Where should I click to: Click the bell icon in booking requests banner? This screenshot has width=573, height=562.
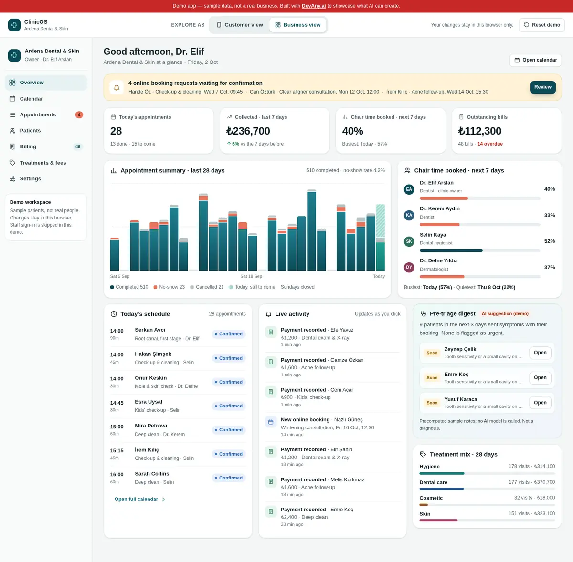click(x=117, y=87)
